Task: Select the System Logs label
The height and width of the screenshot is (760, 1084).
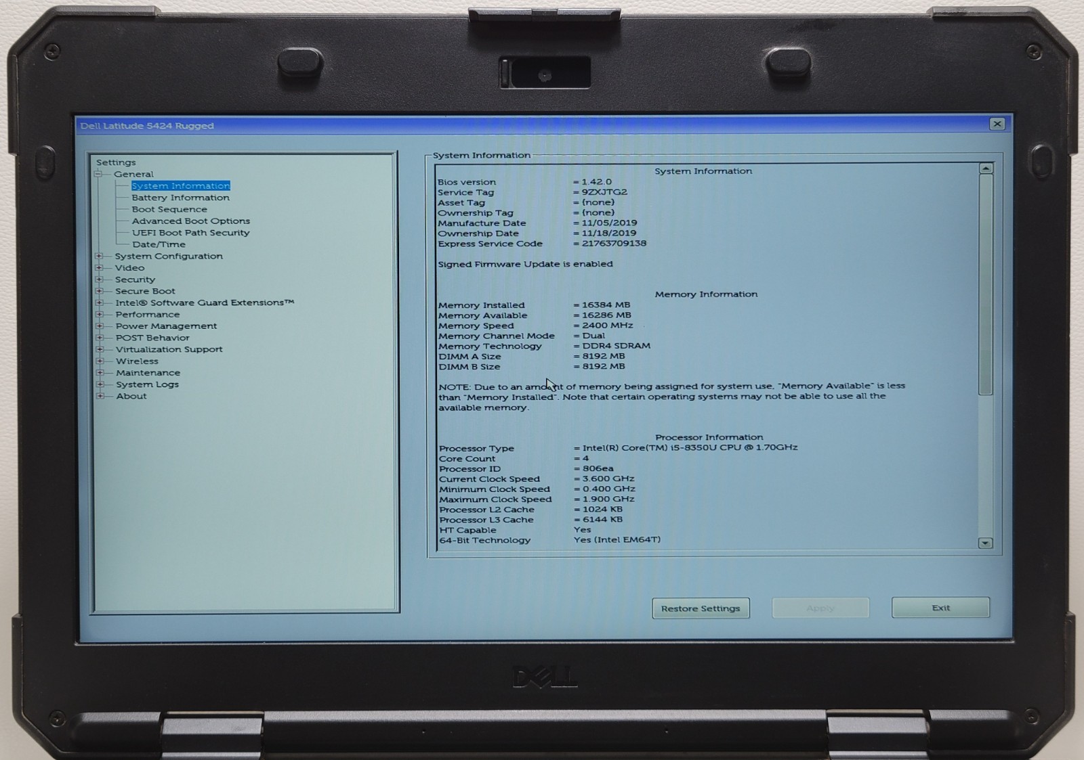Action: (x=147, y=384)
